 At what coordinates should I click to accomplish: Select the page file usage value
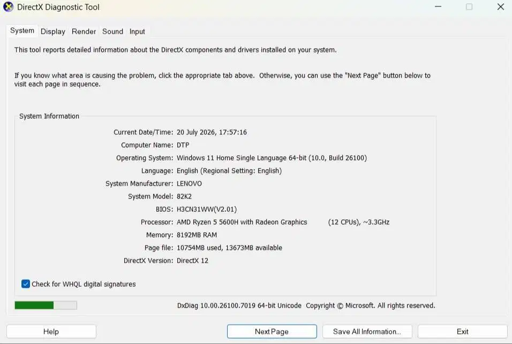click(229, 248)
